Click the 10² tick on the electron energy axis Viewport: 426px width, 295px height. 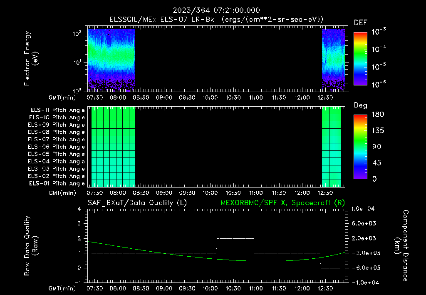pos(77,34)
